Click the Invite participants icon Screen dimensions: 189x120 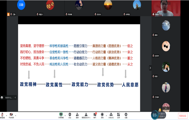(x=77, y=115)
